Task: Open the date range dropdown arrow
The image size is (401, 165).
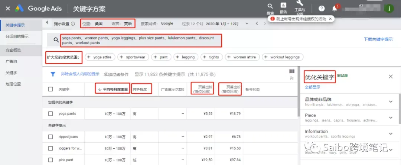Action: (247, 23)
